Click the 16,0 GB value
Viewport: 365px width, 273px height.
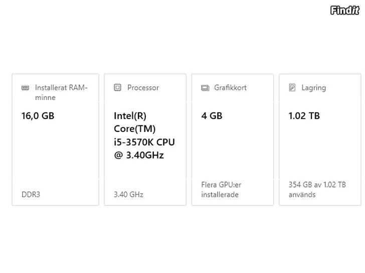[x=38, y=115]
